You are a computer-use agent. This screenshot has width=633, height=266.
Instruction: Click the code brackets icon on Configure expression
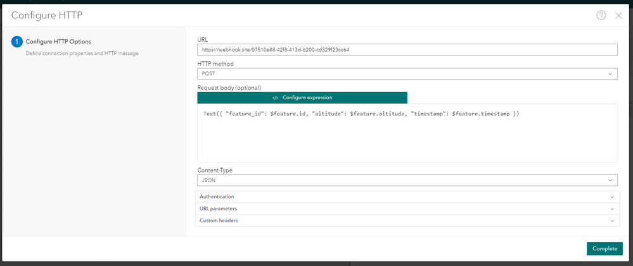click(x=275, y=97)
